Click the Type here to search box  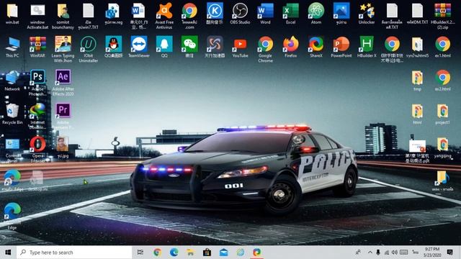click(74, 253)
